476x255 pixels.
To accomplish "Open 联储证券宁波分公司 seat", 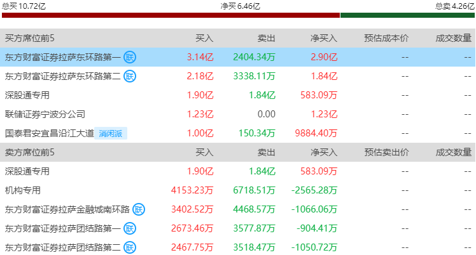I will tap(45, 114).
